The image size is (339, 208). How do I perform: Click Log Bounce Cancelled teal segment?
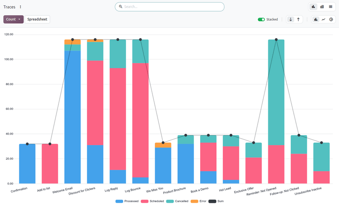[x=141, y=51]
